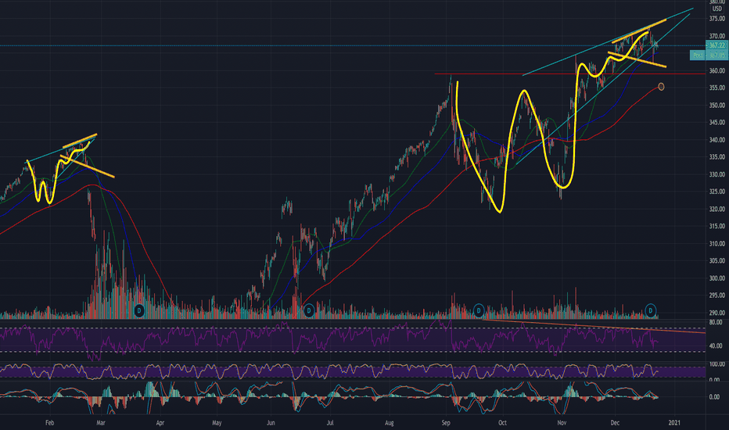The image size is (729, 430).
Task: Click the 335.00 price axis label
Action: point(717,157)
